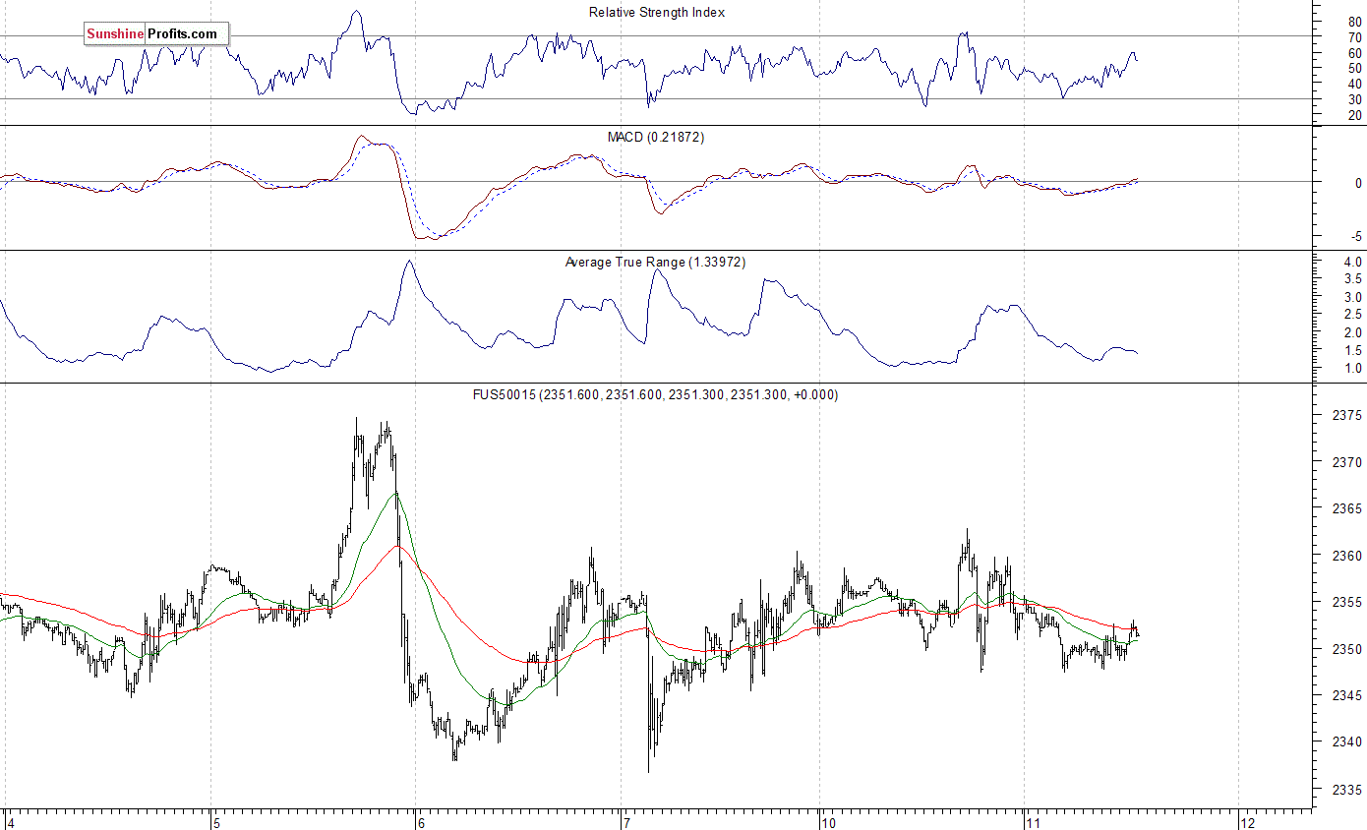Click the ATR axis value 4.0
The width and height of the screenshot is (1367, 830).
pos(1352,262)
